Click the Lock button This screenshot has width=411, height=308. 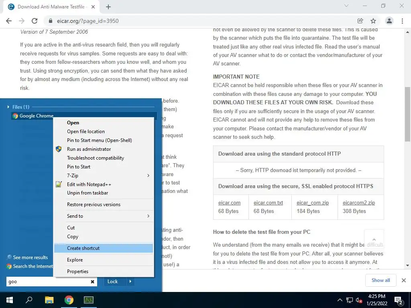pyautogui.click(x=112, y=282)
